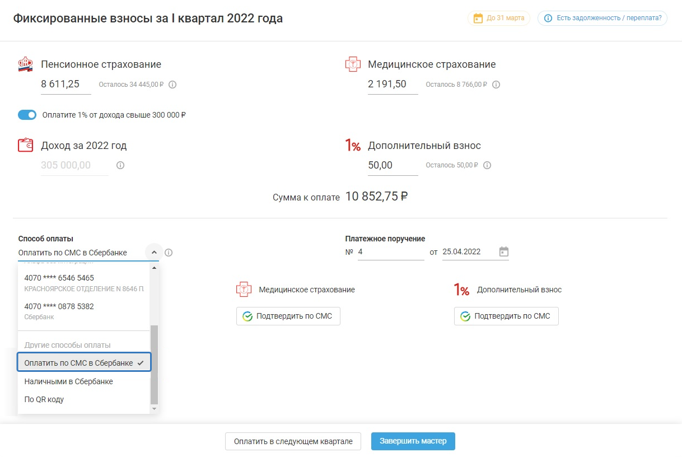Click info icon next to medical insurance remainder
The image size is (682, 457).
coord(496,85)
